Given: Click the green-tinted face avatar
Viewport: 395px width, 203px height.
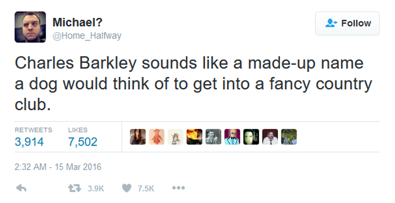Looking at the screenshot, I should tap(251, 137).
